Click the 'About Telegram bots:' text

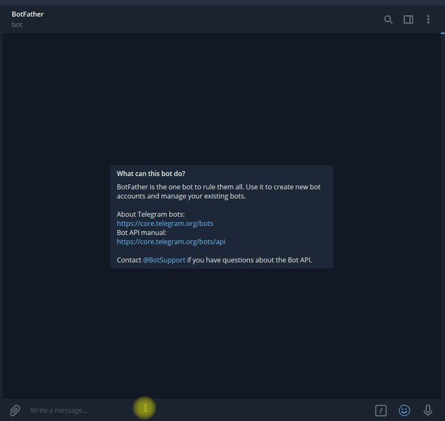point(150,215)
